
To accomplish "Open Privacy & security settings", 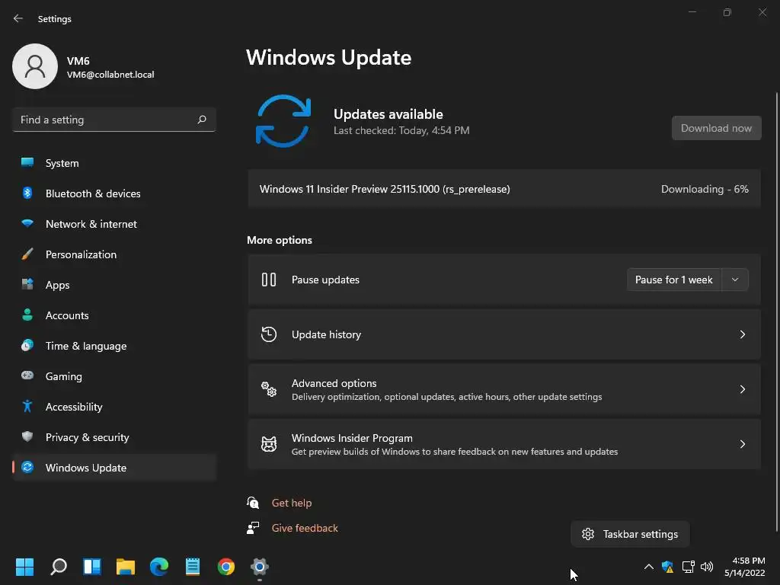I will tap(114, 437).
